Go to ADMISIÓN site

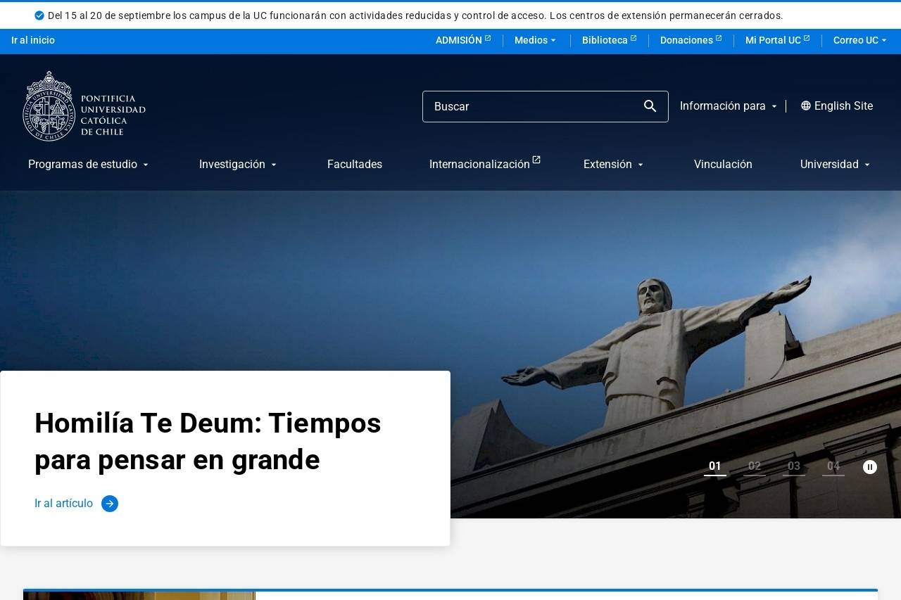pyautogui.click(x=459, y=40)
